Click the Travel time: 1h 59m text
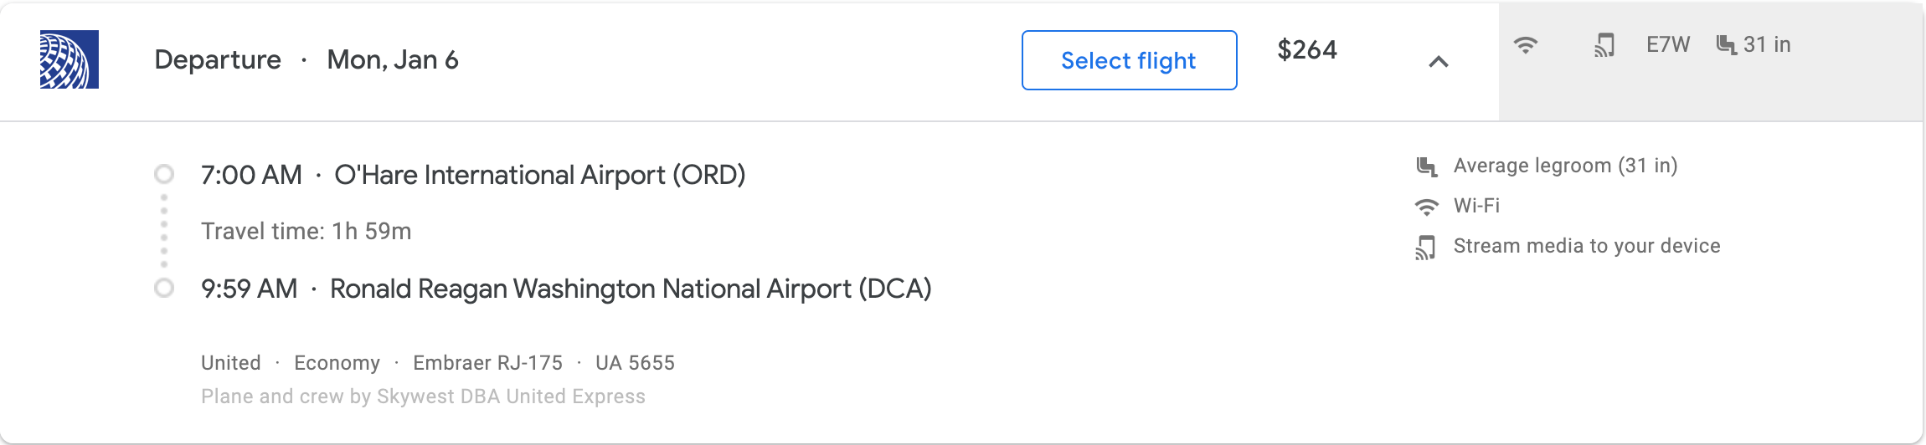The width and height of the screenshot is (1926, 445). point(306,232)
